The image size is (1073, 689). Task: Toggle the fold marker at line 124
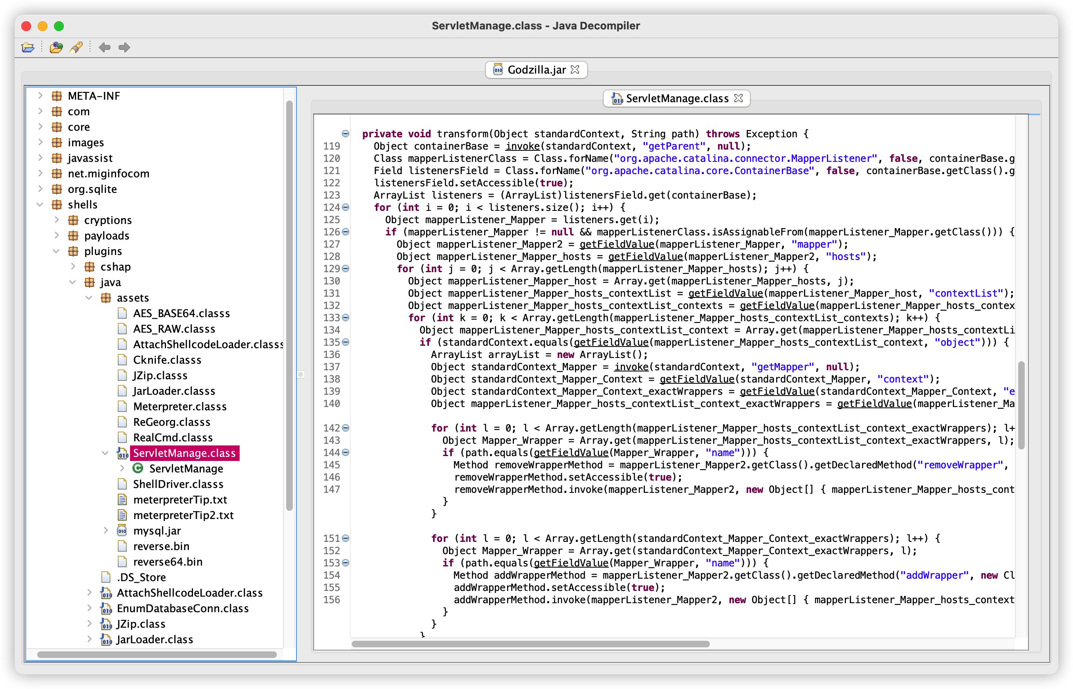click(345, 207)
